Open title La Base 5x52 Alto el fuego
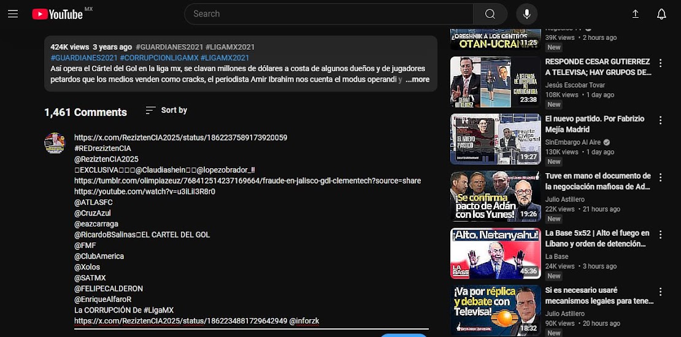Image resolution: width=681 pixels, height=337 pixels. pos(597,238)
